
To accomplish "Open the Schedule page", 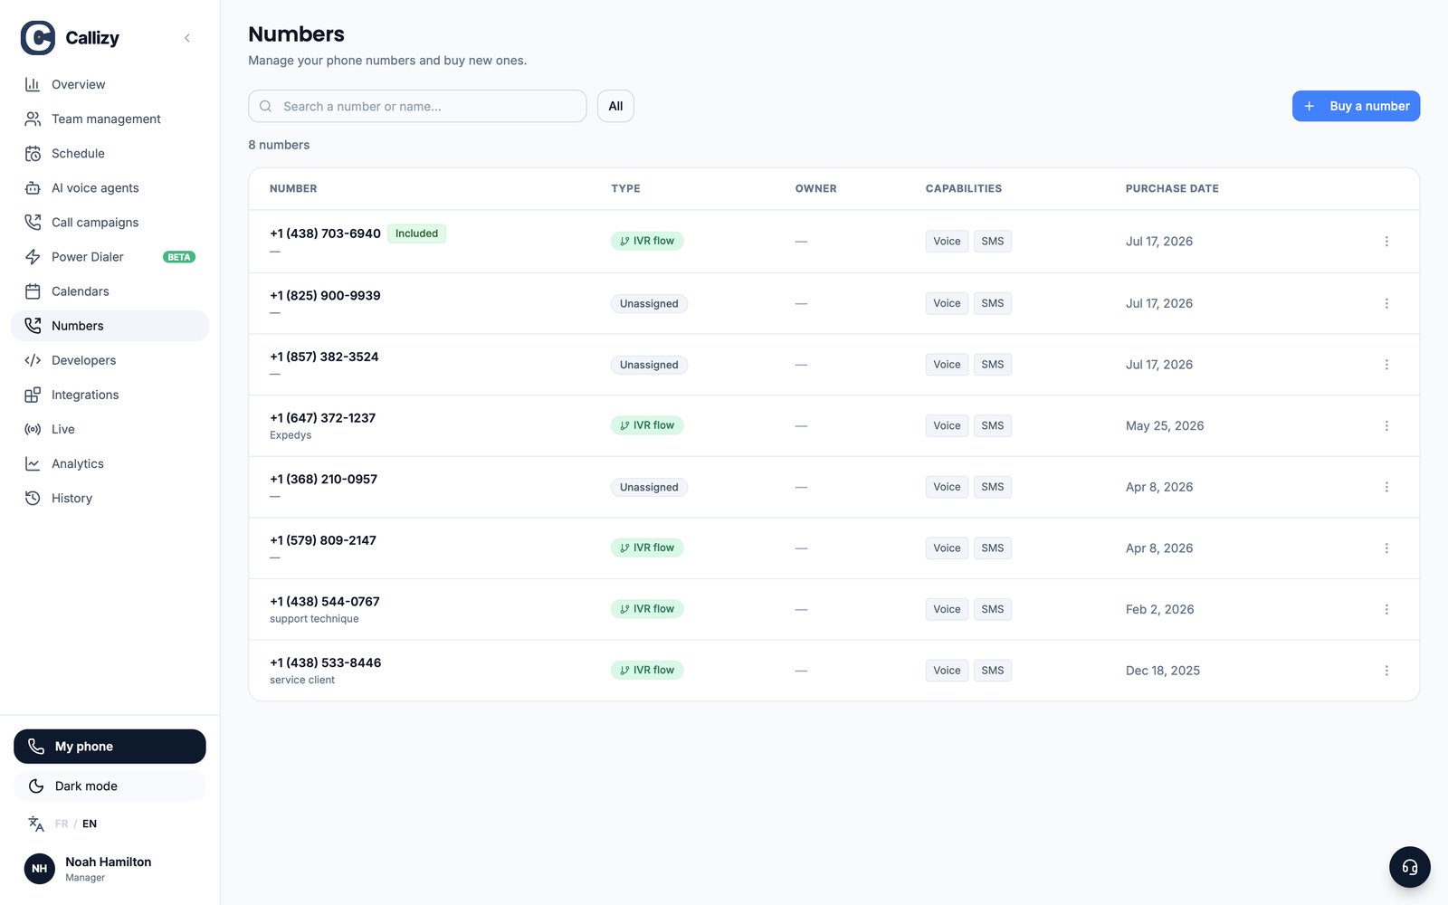I will coord(110,153).
